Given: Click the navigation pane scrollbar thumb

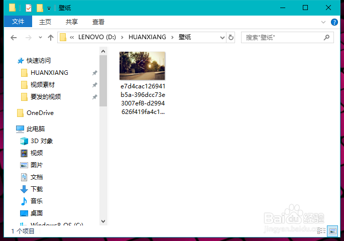Looking at the screenshot, I should tap(103, 81).
